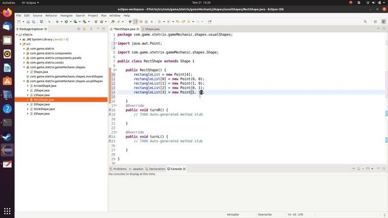Click the green Run toolbar icon
This screenshot has height=218, width=388.
click(x=66, y=22)
